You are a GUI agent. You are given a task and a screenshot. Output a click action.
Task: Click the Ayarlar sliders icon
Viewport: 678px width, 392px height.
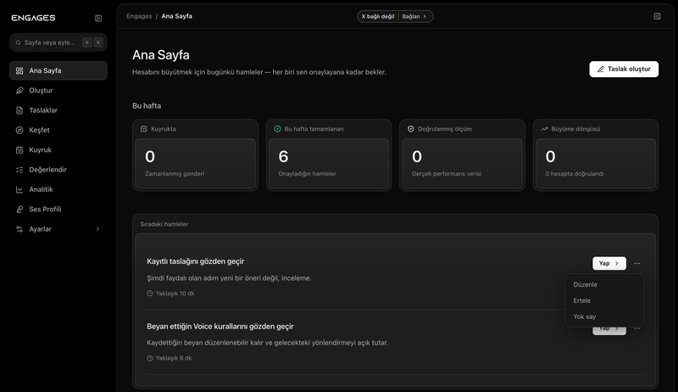point(19,229)
